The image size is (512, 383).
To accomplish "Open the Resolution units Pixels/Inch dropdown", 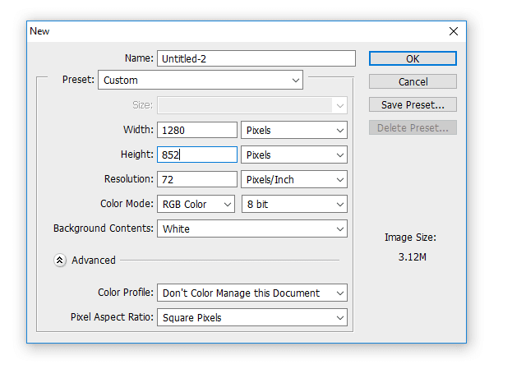I will pos(294,179).
